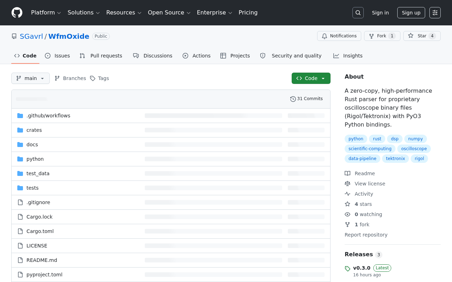Open the dsp topic tag
The image size is (452, 282).
click(x=395, y=139)
